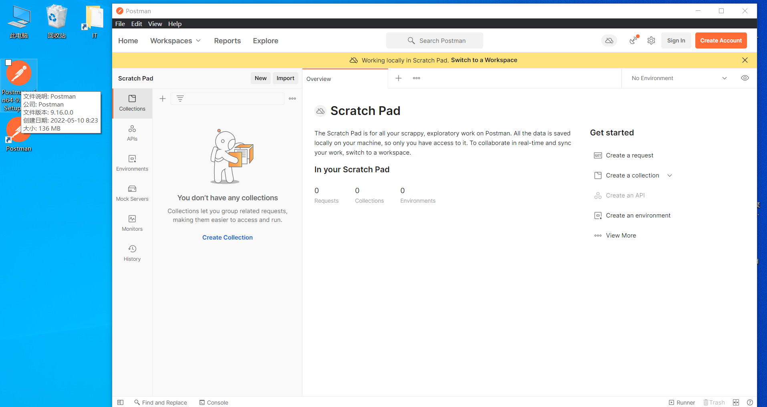The height and width of the screenshot is (407, 767).
Task: Select the Postman shortcut desktop icon
Action: (19, 135)
